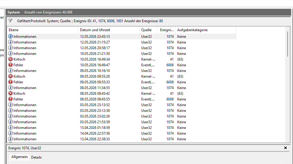Viewport: 293px width, 164px height.
Task: Click info icon of 12.05.2026 22:45:13 event
Action: pyautogui.click(x=10, y=36)
